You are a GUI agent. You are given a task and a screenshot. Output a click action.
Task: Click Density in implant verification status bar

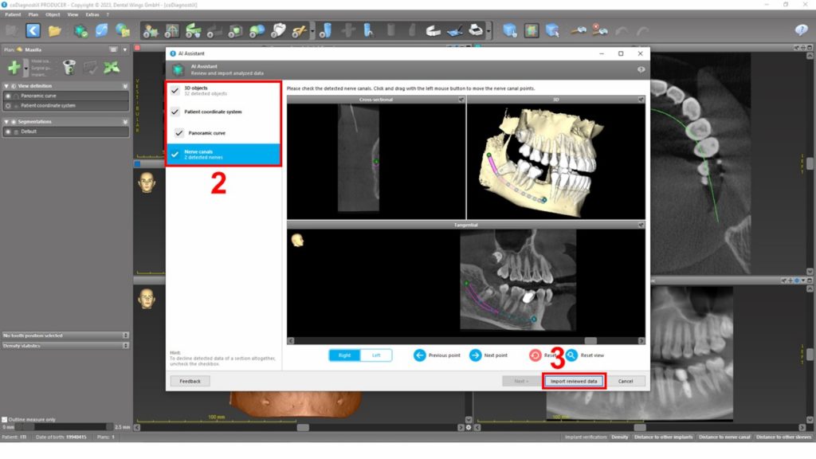click(x=619, y=437)
